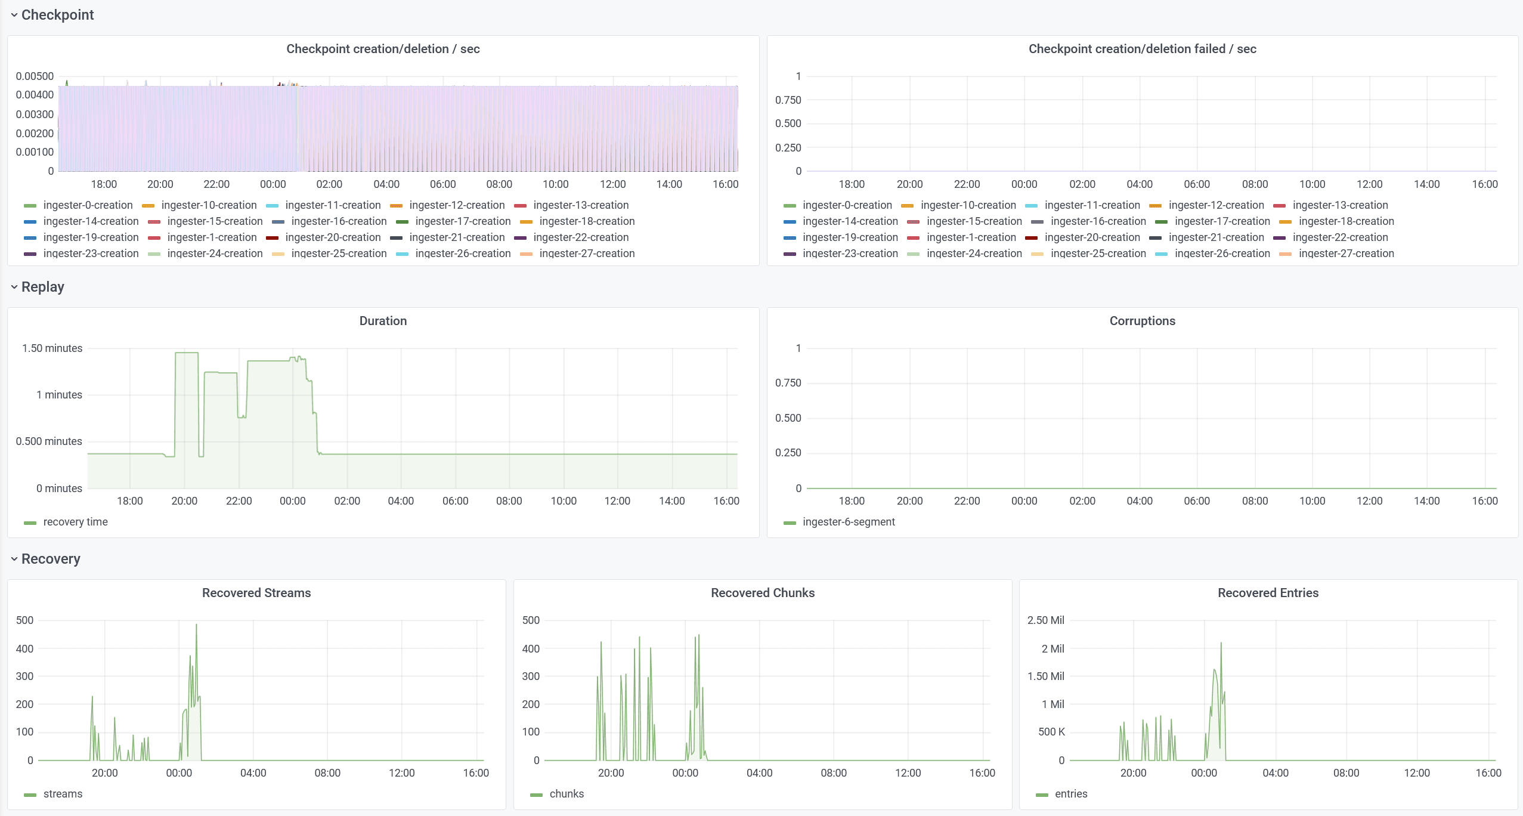Toggle ingester-13-creation series in failed panel legend
Viewport: 1523px width, 816px height.
point(1340,205)
